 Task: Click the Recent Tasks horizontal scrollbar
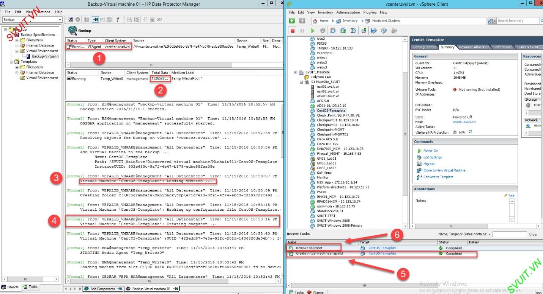414,285
